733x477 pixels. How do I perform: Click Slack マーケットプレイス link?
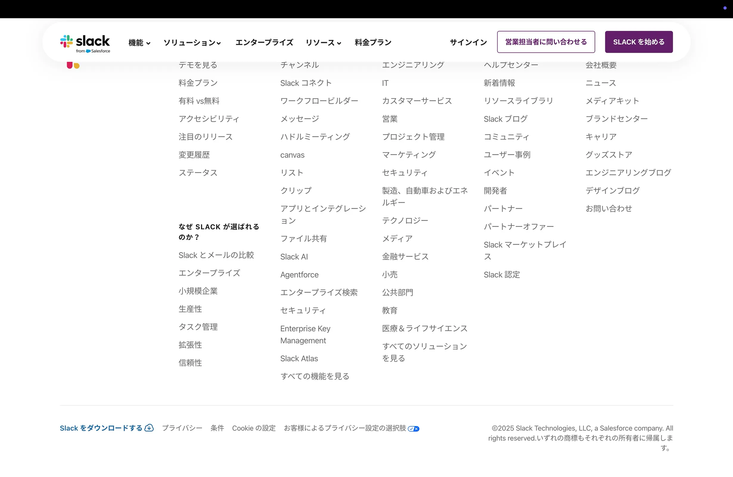point(525,250)
